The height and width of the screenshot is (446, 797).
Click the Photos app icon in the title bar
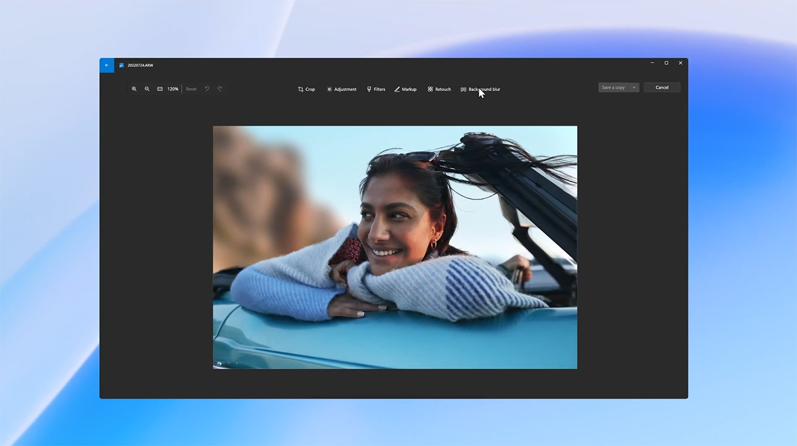[x=121, y=65]
